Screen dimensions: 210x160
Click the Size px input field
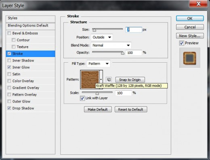[x=134, y=30]
